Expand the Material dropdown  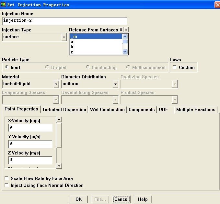(x=56, y=84)
